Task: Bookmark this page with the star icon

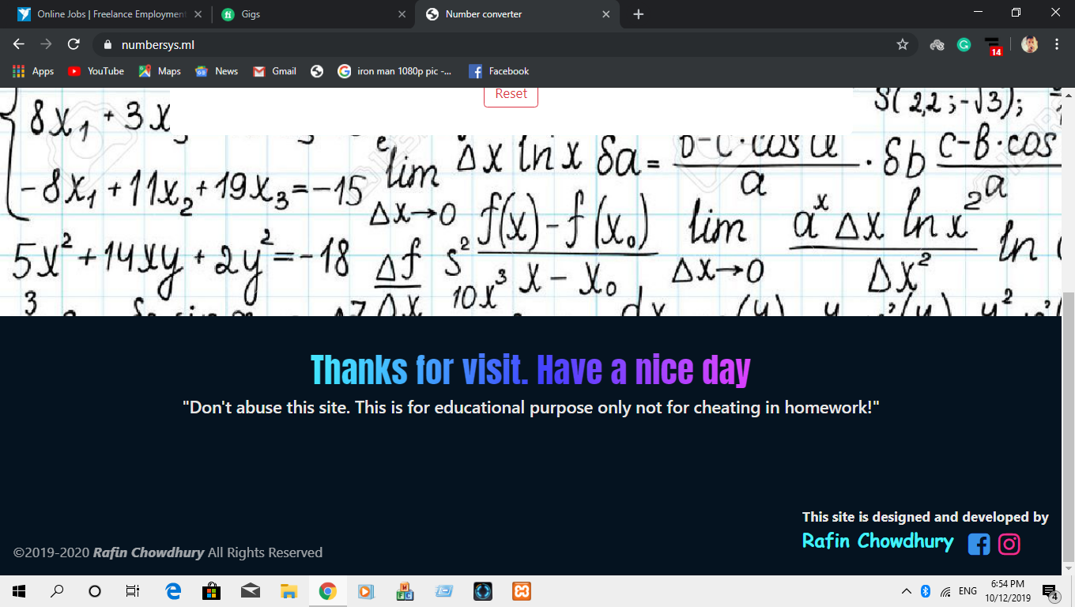Action: pos(902,45)
